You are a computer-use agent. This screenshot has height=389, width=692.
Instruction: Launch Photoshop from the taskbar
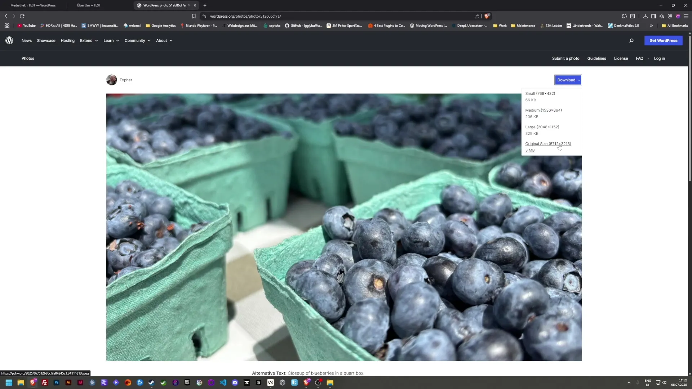point(56,383)
